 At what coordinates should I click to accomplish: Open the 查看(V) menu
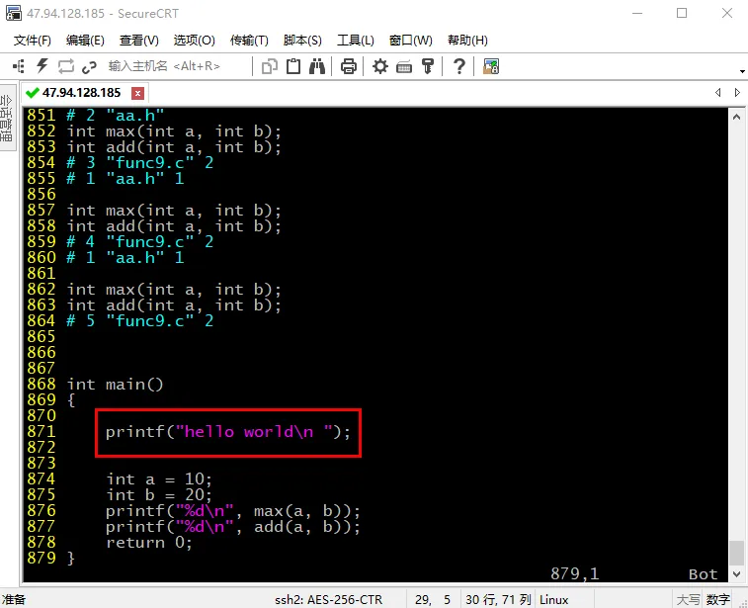(138, 41)
